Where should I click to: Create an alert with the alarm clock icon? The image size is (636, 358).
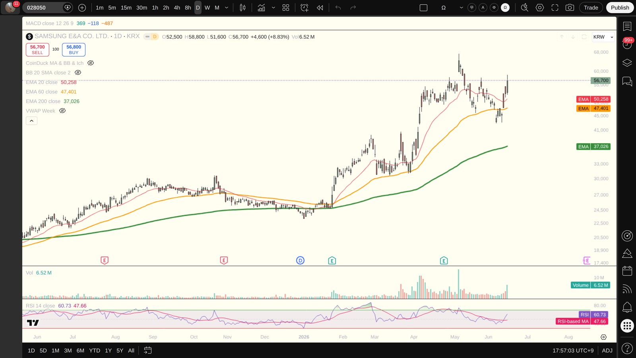pyautogui.click(x=304, y=8)
